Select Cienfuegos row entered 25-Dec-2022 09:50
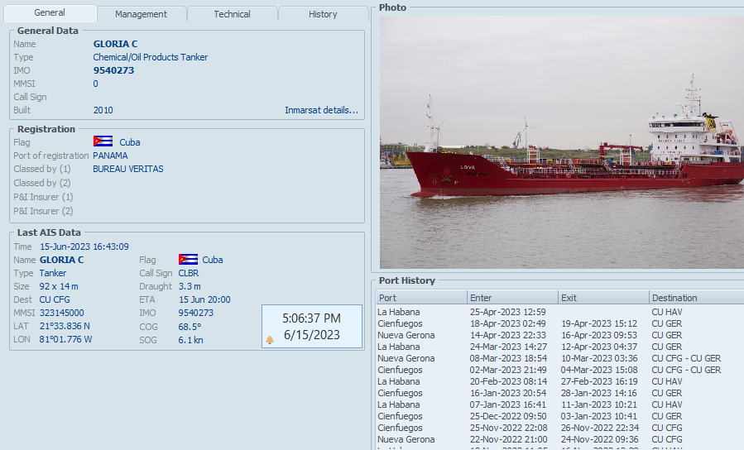Screen dimensions: 744x450 [x=560, y=416]
